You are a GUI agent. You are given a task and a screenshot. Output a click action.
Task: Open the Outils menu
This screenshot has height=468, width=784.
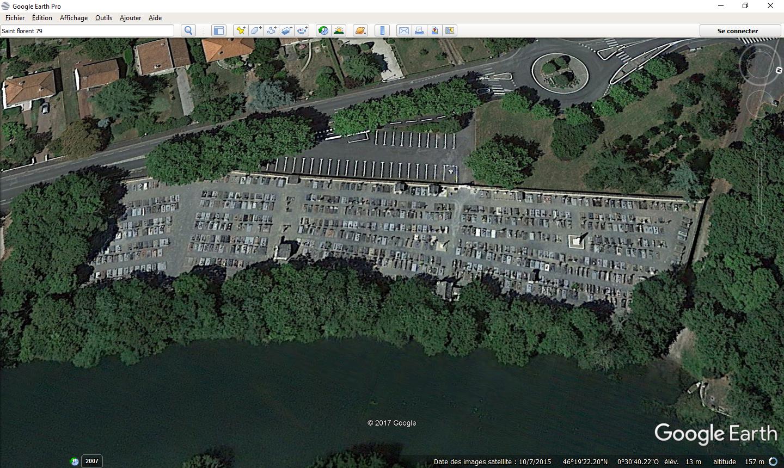pos(103,17)
